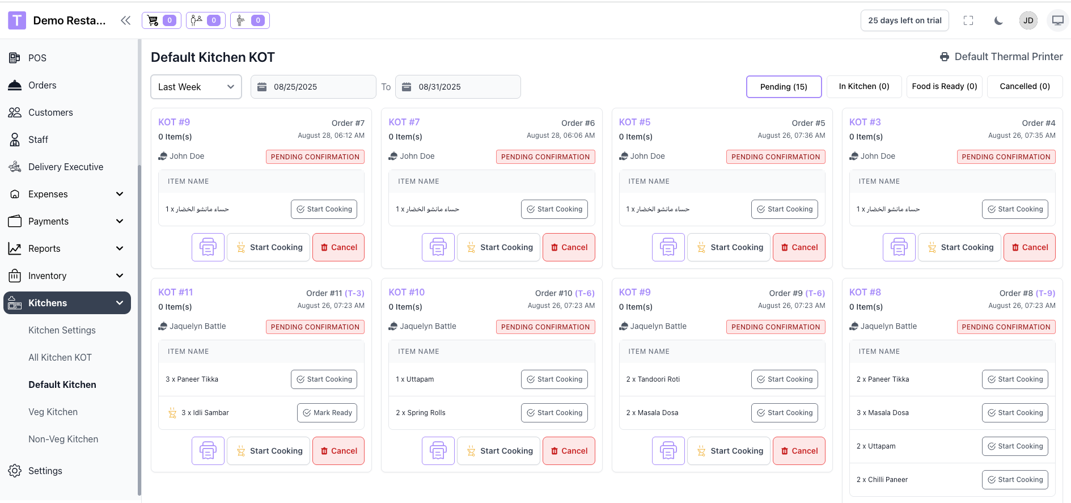Click the start date field 08/25/2025

pos(313,87)
